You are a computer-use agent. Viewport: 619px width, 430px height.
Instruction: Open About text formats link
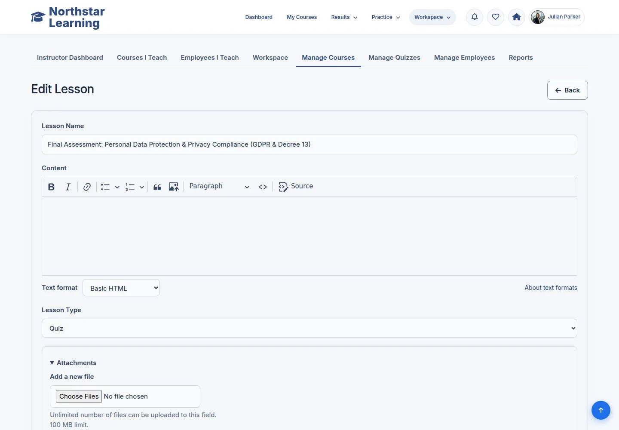(551, 288)
